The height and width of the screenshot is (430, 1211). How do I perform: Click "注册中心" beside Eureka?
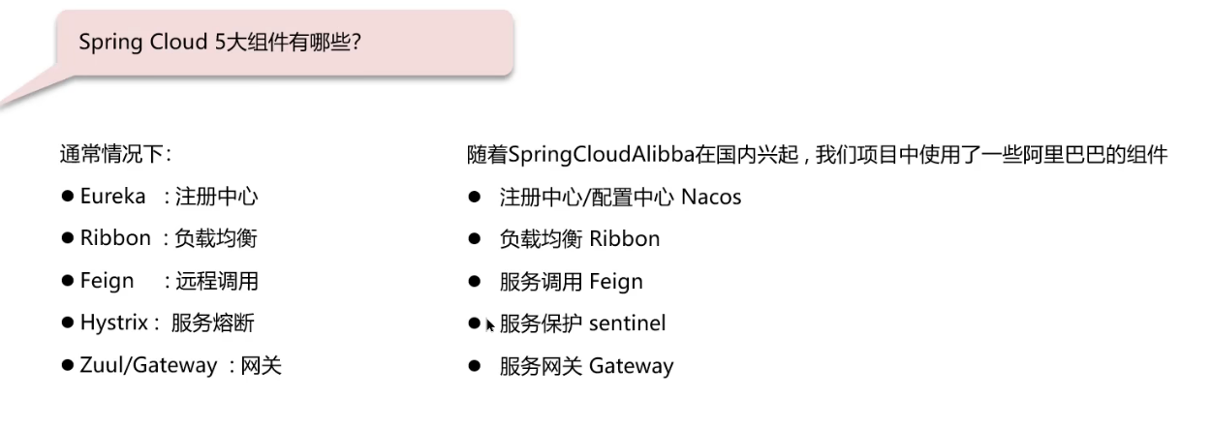pyautogui.click(x=216, y=197)
